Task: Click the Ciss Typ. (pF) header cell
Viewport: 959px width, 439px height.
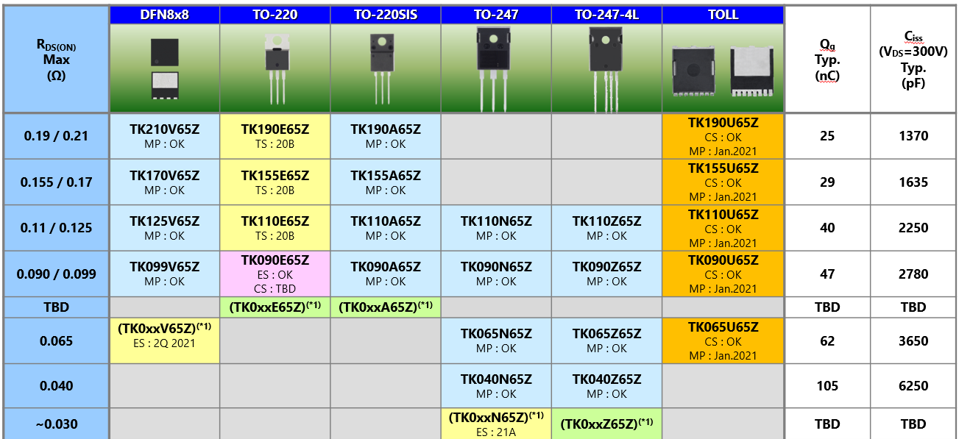Action: click(913, 60)
